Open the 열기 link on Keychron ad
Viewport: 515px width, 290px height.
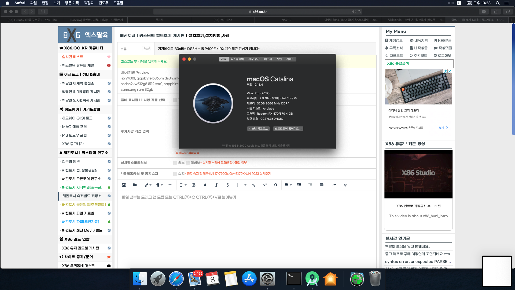tap(443, 128)
